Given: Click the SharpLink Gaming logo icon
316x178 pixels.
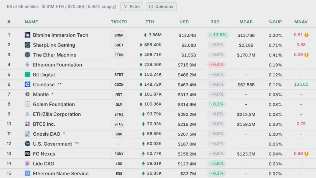Looking at the screenshot, I should tap(28, 45).
